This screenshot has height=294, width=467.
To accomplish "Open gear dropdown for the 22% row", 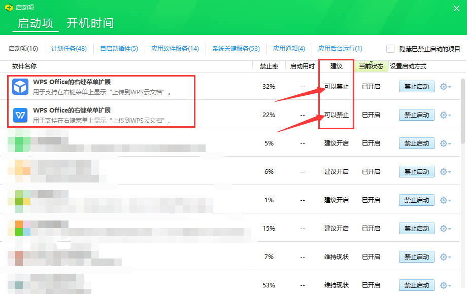I will click(445, 115).
